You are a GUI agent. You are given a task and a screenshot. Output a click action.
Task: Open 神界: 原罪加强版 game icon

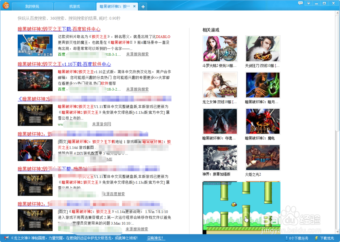220,157
